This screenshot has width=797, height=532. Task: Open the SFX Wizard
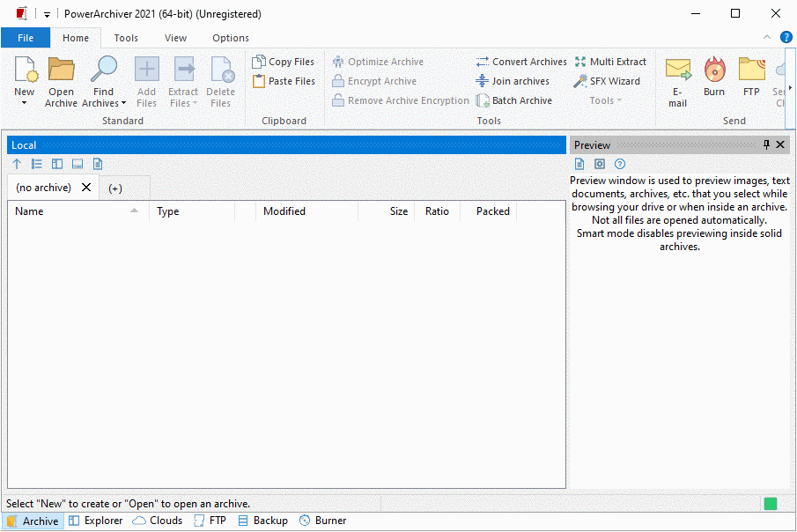click(607, 81)
